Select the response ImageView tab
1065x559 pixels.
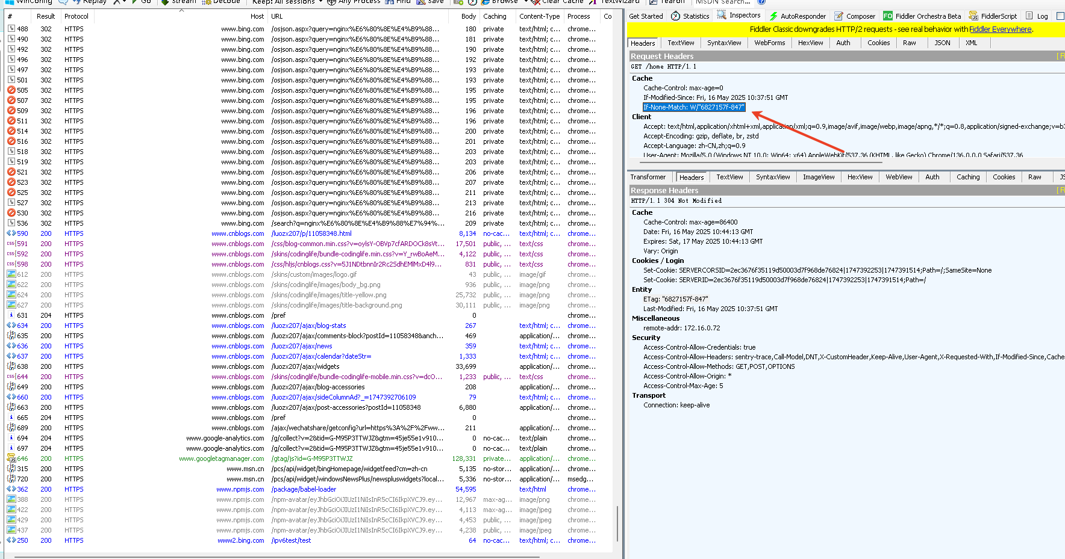click(819, 177)
